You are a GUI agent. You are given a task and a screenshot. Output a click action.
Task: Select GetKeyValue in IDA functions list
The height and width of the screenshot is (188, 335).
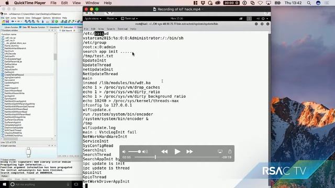tap(10, 64)
